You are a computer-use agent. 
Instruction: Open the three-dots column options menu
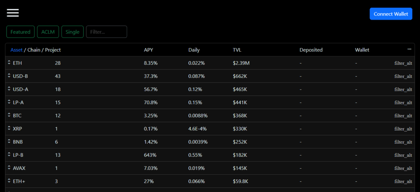409,49
